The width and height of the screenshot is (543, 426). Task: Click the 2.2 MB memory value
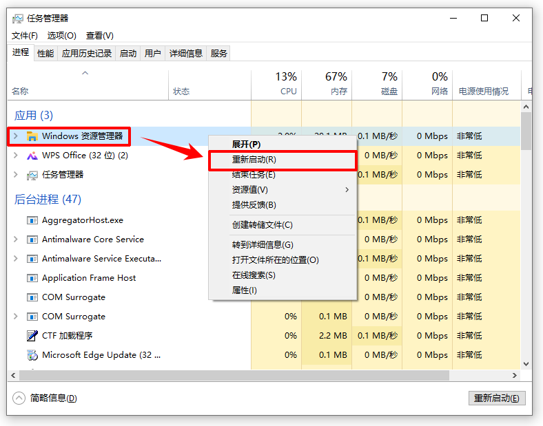(333, 336)
